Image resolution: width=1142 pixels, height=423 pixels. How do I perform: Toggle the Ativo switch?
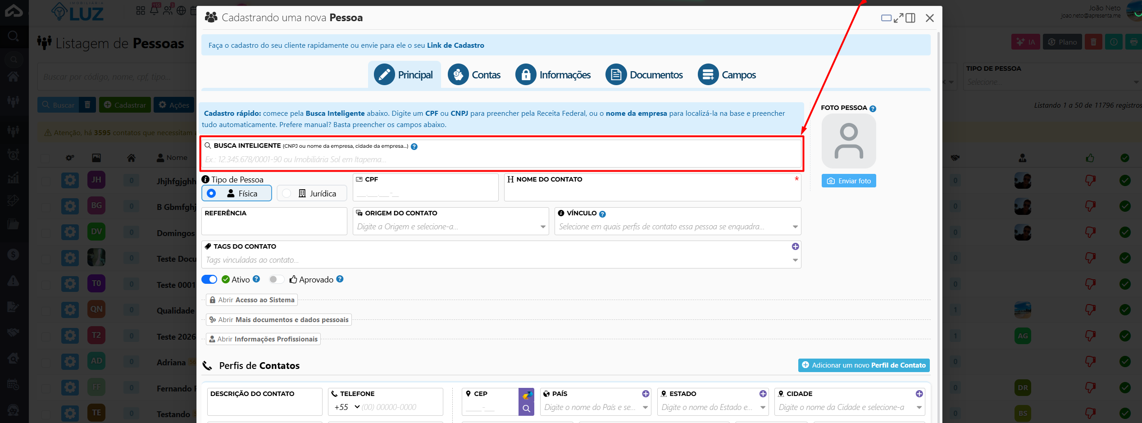pyautogui.click(x=209, y=279)
